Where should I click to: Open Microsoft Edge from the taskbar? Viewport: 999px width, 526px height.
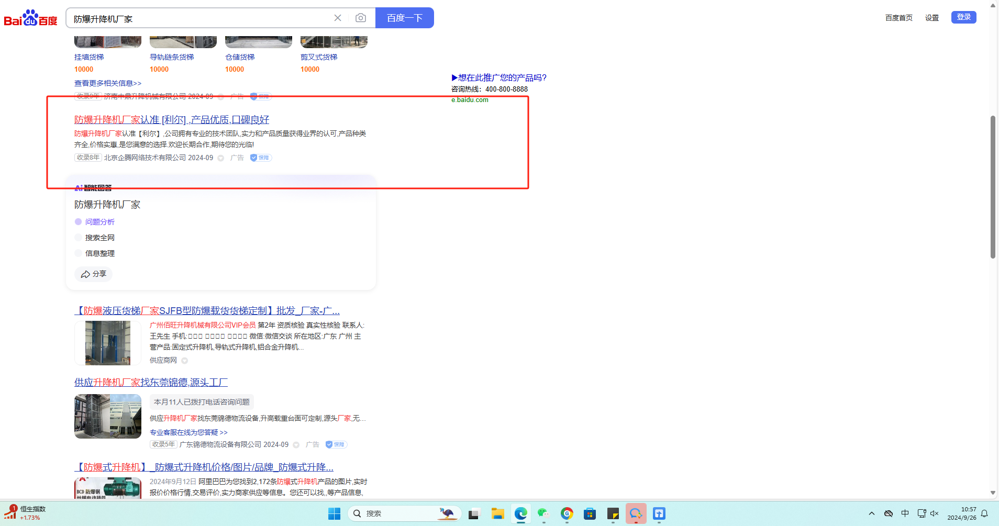point(520,513)
